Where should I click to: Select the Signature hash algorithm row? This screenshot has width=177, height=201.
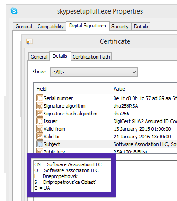(106, 114)
